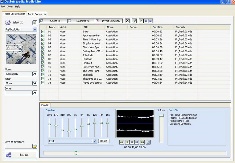This screenshot has width=235, height=163.
Task: Click the Genre text input field
Action: 19,93
